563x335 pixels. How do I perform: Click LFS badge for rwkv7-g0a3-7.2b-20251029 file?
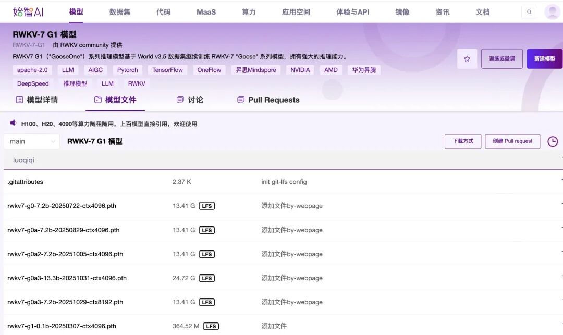(x=207, y=302)
